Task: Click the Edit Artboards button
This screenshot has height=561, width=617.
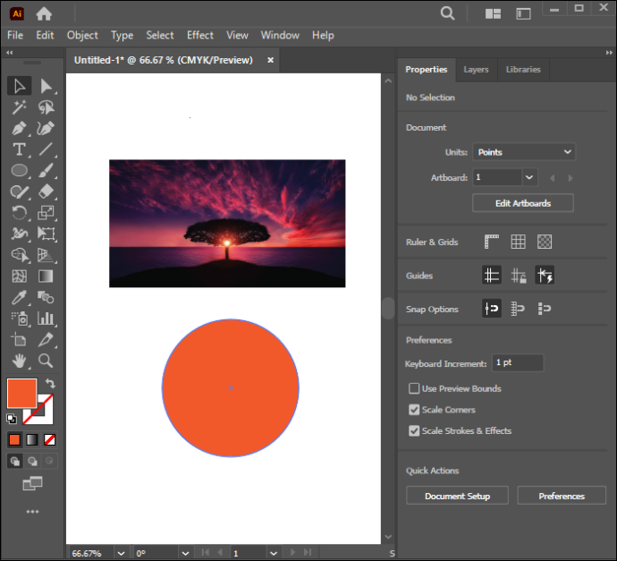Action: 523,203
